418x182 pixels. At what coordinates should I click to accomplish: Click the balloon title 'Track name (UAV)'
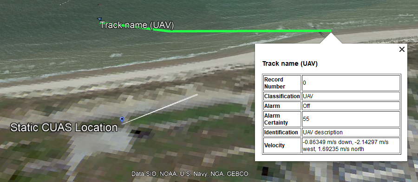[290, 64]
